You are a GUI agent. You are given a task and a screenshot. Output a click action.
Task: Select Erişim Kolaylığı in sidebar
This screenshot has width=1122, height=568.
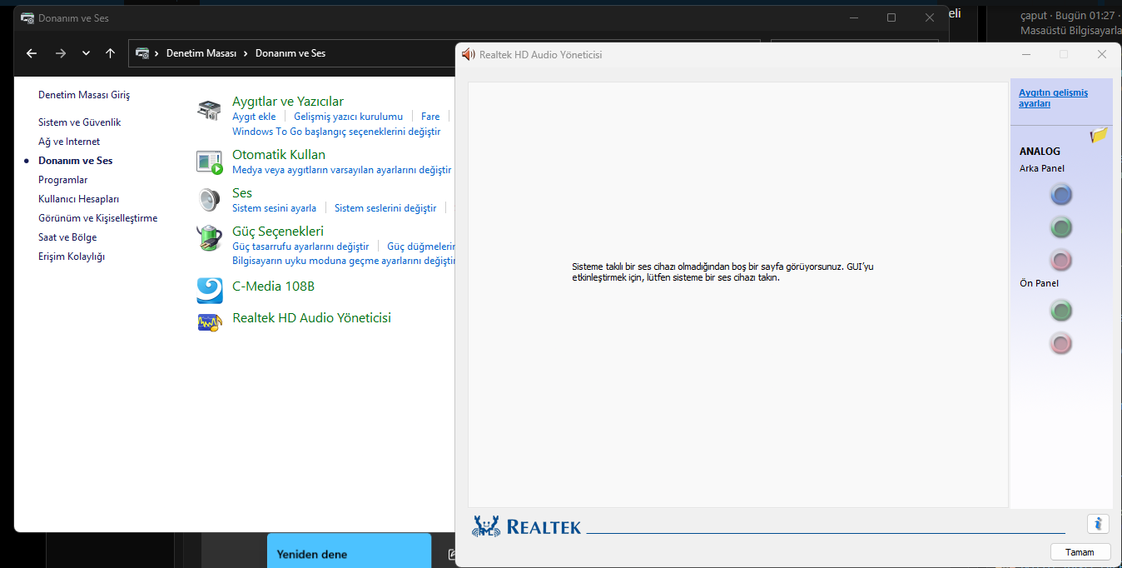72,257
